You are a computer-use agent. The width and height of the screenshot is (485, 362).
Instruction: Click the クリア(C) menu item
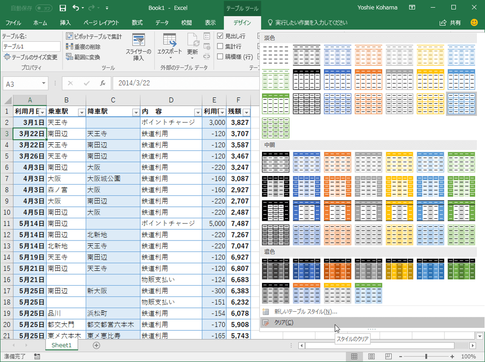[x=372, y=322]
